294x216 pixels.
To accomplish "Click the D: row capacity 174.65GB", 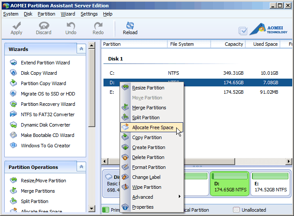I will pyautogui.click(x=233, y=83).
